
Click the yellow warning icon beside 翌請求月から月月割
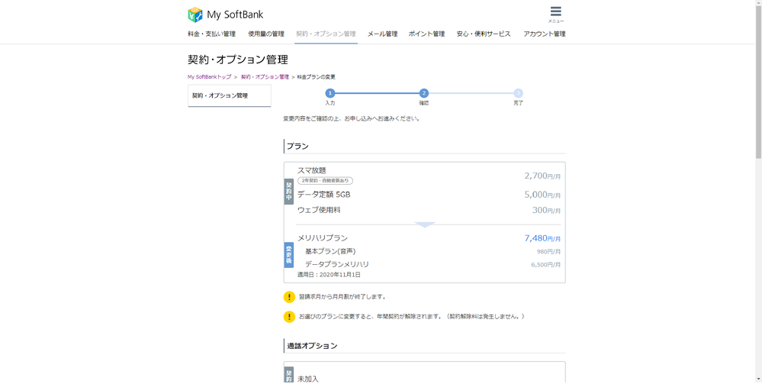click(289, 297)
